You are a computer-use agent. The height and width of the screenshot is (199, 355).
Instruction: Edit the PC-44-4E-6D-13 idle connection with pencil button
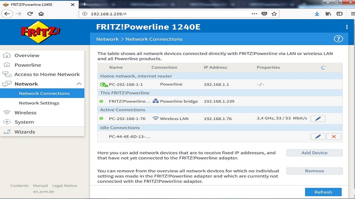pyautogui.click(x=318, y=137)
